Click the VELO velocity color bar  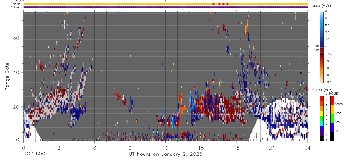pyautogui.click(x=322, y=47)
